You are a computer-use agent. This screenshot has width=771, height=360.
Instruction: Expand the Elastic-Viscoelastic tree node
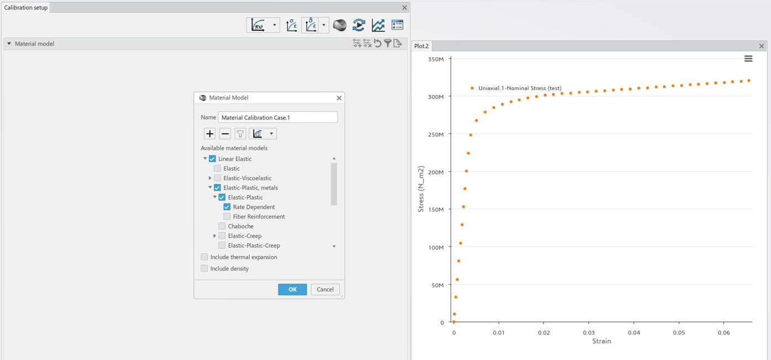point(210,178)
